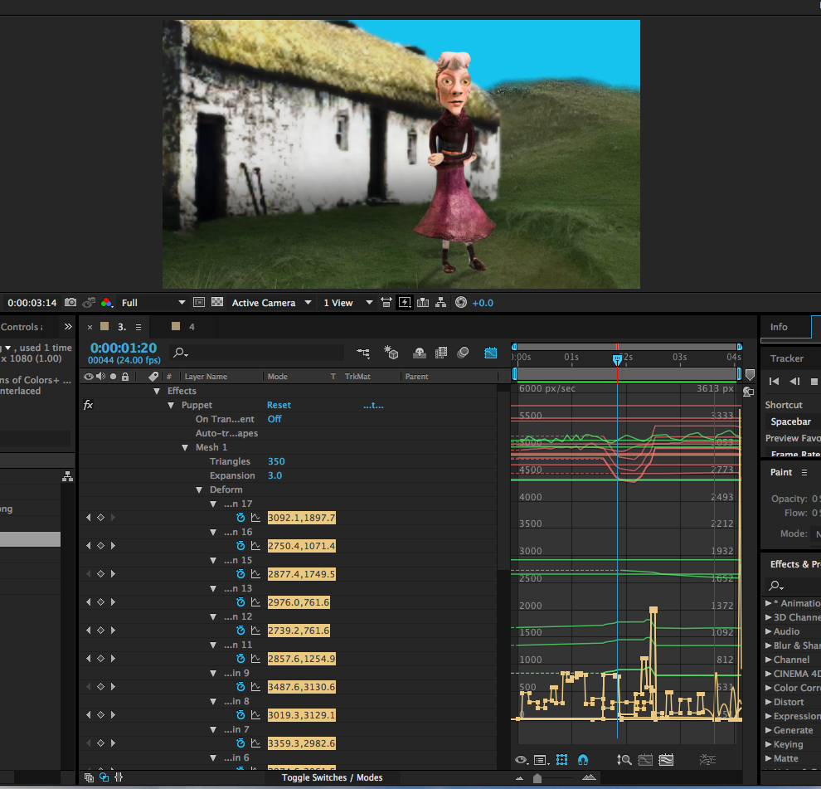The width and height of the screenshot is (821, 789).
Task: Enable Motion Blur for layers icon
Action: [464, 353]
